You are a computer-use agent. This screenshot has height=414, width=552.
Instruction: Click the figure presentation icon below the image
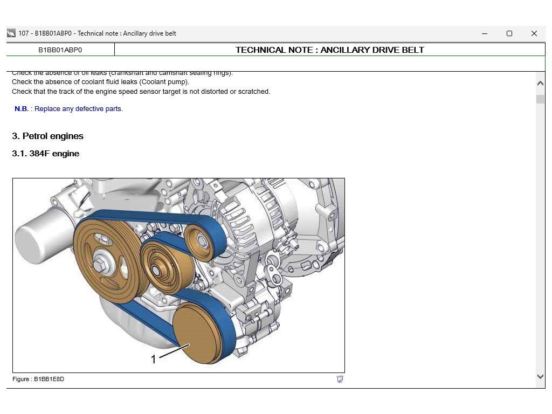[340, 379]
